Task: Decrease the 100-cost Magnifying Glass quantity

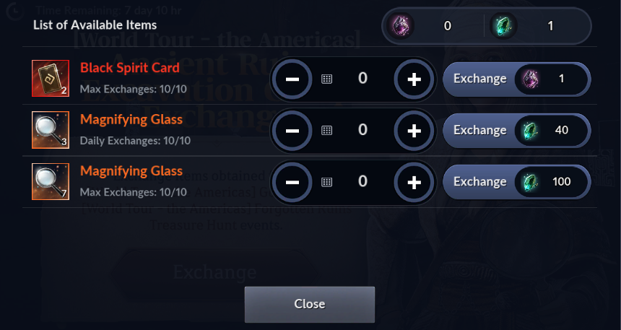Action: click(x=292, y=182)
